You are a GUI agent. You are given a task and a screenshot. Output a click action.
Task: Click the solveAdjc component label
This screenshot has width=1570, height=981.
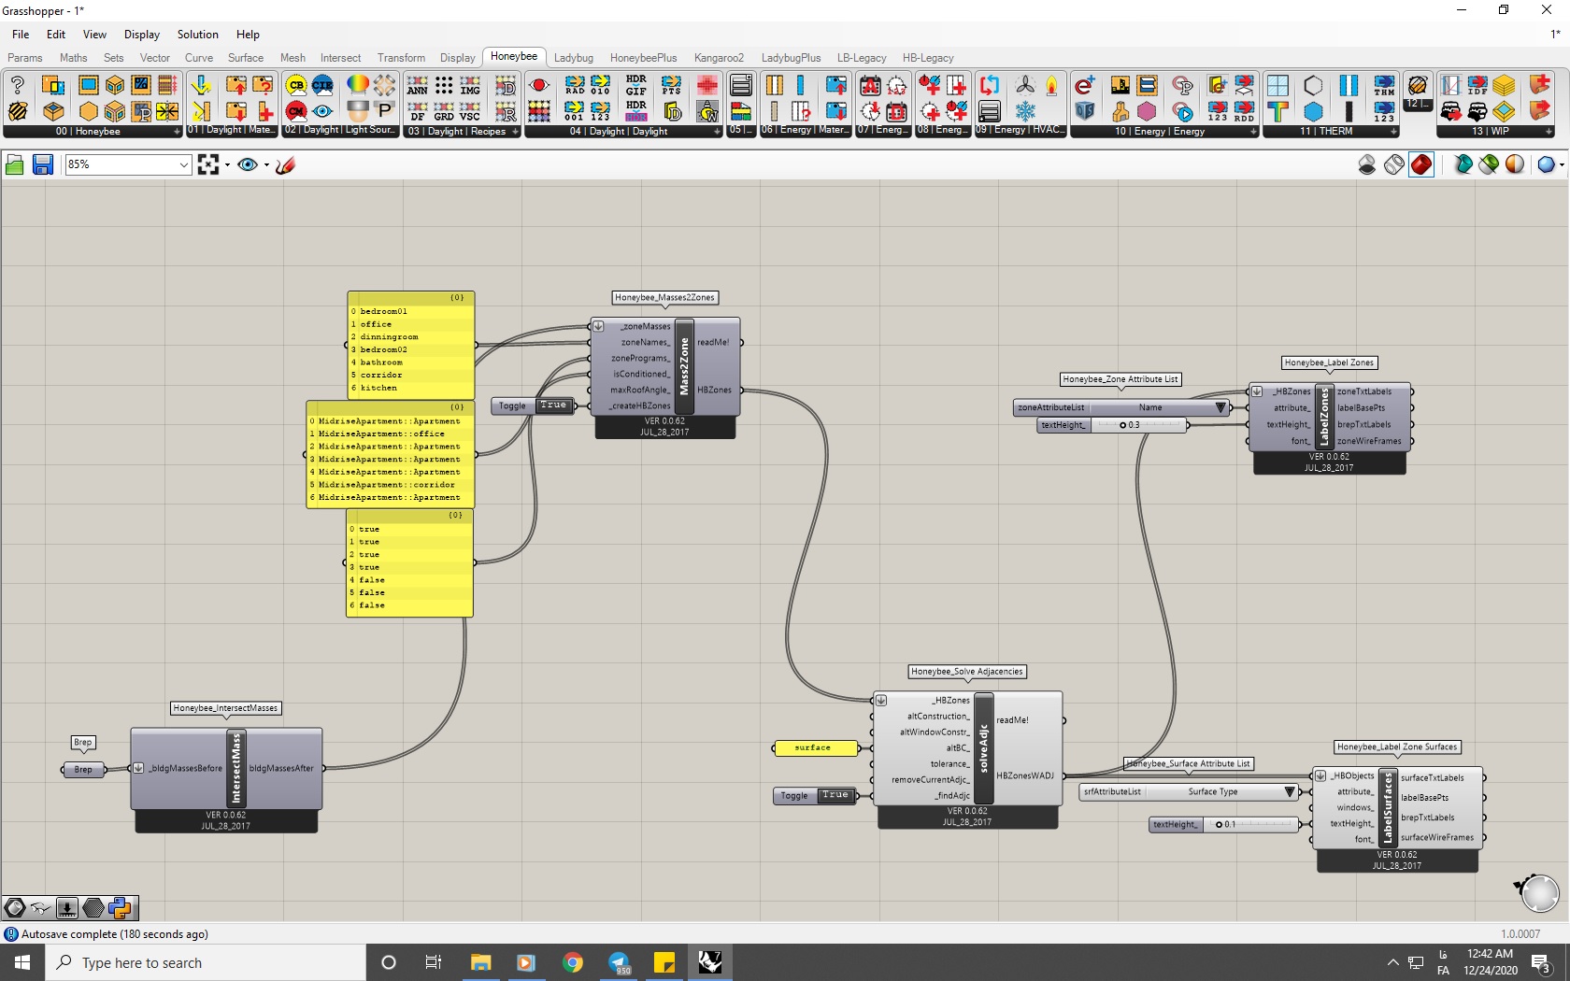pos(984,747)
